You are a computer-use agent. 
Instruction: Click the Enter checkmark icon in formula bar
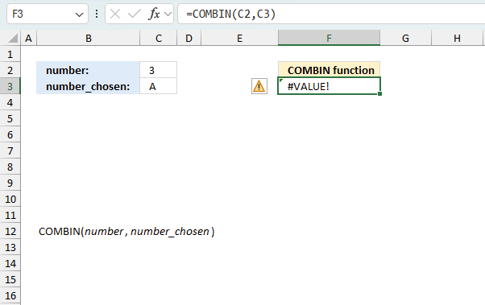coord(135,14)
